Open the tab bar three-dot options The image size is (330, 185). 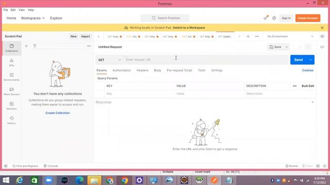click(257, 36)
